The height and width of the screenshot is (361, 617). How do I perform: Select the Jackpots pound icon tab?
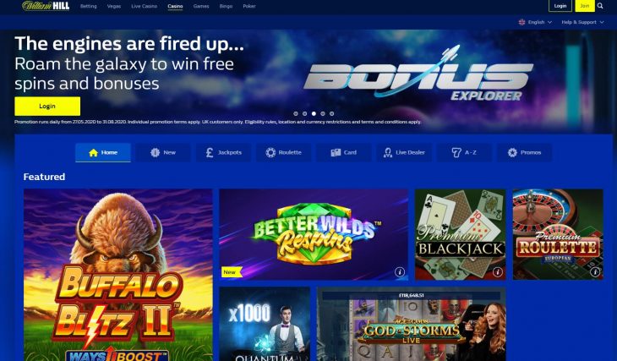pyautogui.click(x=223, y=152)
